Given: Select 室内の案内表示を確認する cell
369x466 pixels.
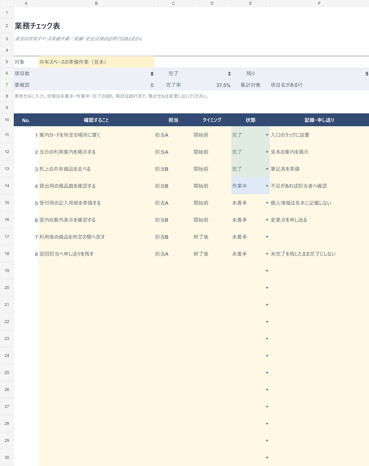Looking at the screenshot, I should (x=96, y=220).
